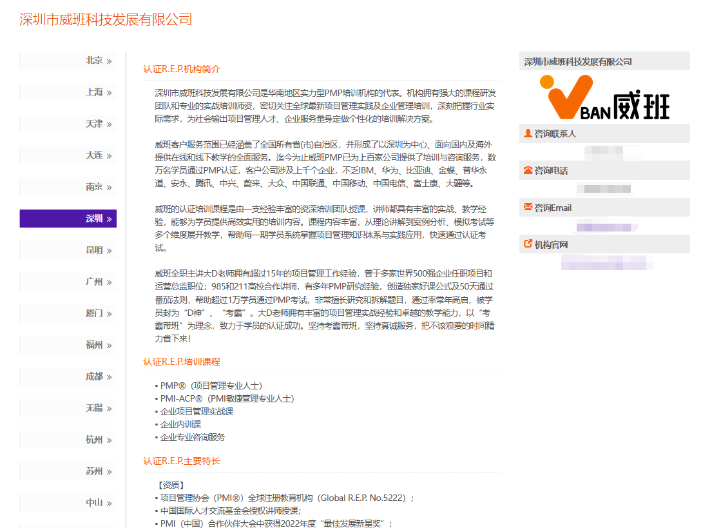Click the 中国国际人才交流基金会授权讲师授课 line
Screen dimensions: 712x528
tap(228, 511)
